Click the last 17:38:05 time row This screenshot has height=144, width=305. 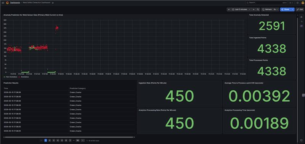(x=12, y=131)
